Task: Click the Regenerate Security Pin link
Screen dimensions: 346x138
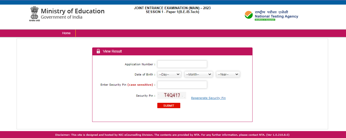Action: (x=208, y=98)
